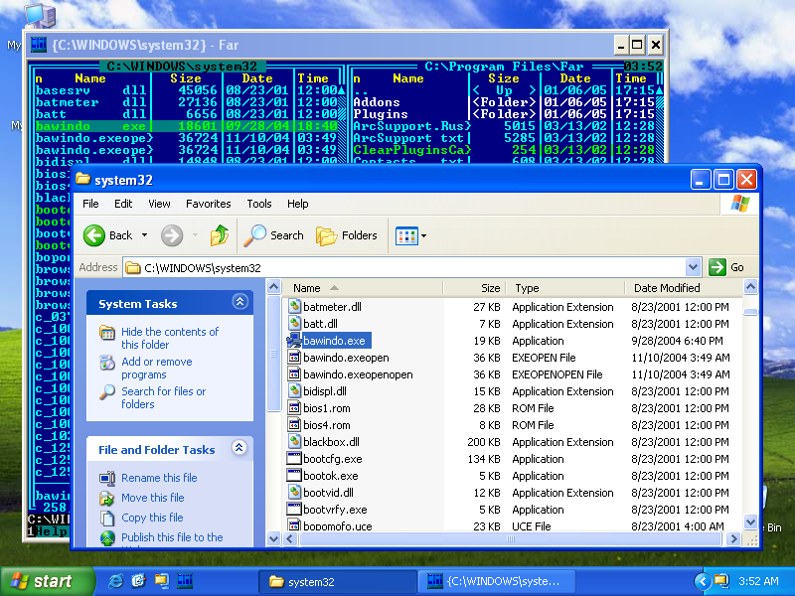Select the bios4.rom file icon
The image size is (795, 596).
294,425
